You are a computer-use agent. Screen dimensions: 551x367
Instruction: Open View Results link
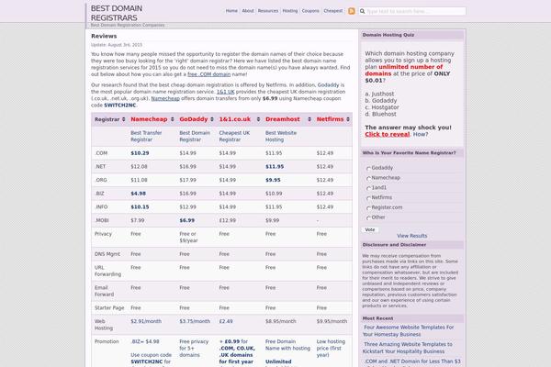tap(411, 236)
